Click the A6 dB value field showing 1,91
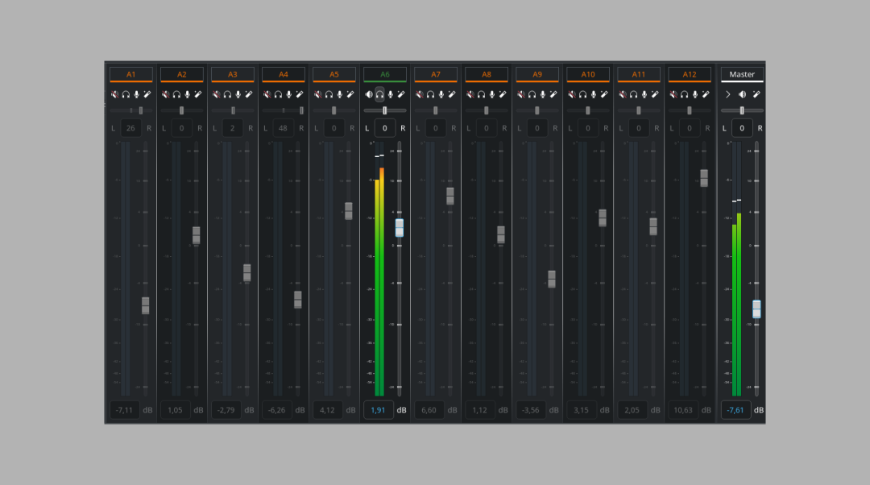 tap(377, 410)
